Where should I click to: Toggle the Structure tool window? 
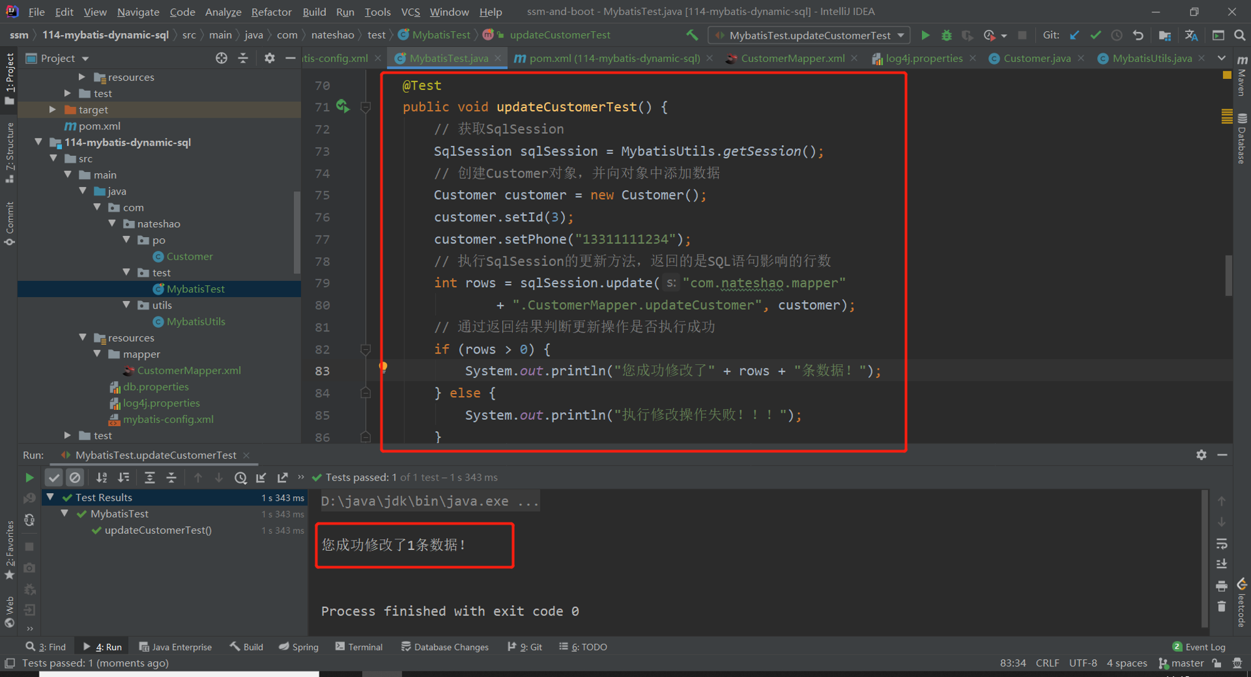coord(9,153)
